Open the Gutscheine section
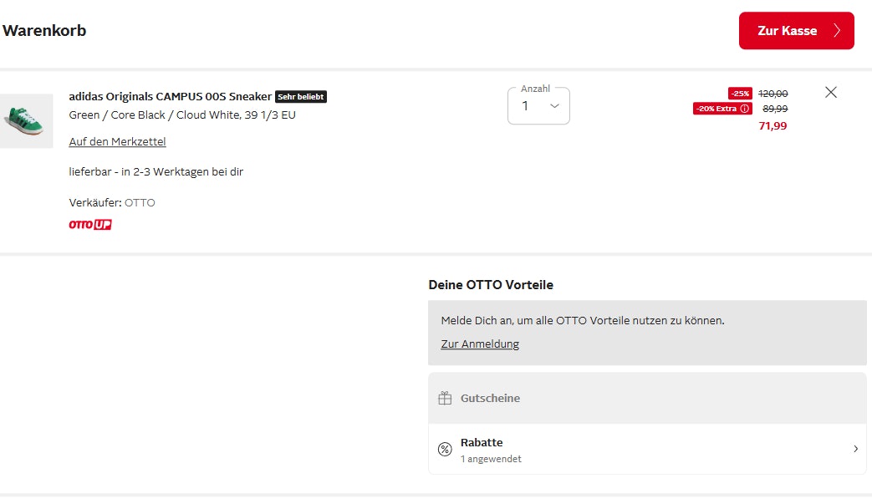The image size is (872, 504). click(x=490, y=399)
